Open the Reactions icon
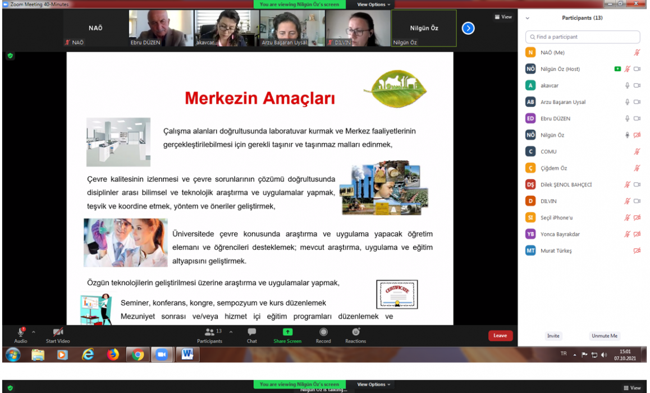This screenshot has width=650, height=393. tap(355, 332)
